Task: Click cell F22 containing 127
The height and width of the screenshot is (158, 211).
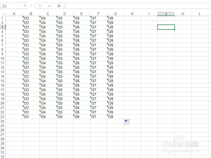Action: pos(98,112)
